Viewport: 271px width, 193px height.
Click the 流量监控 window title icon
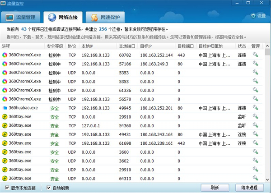3,3
